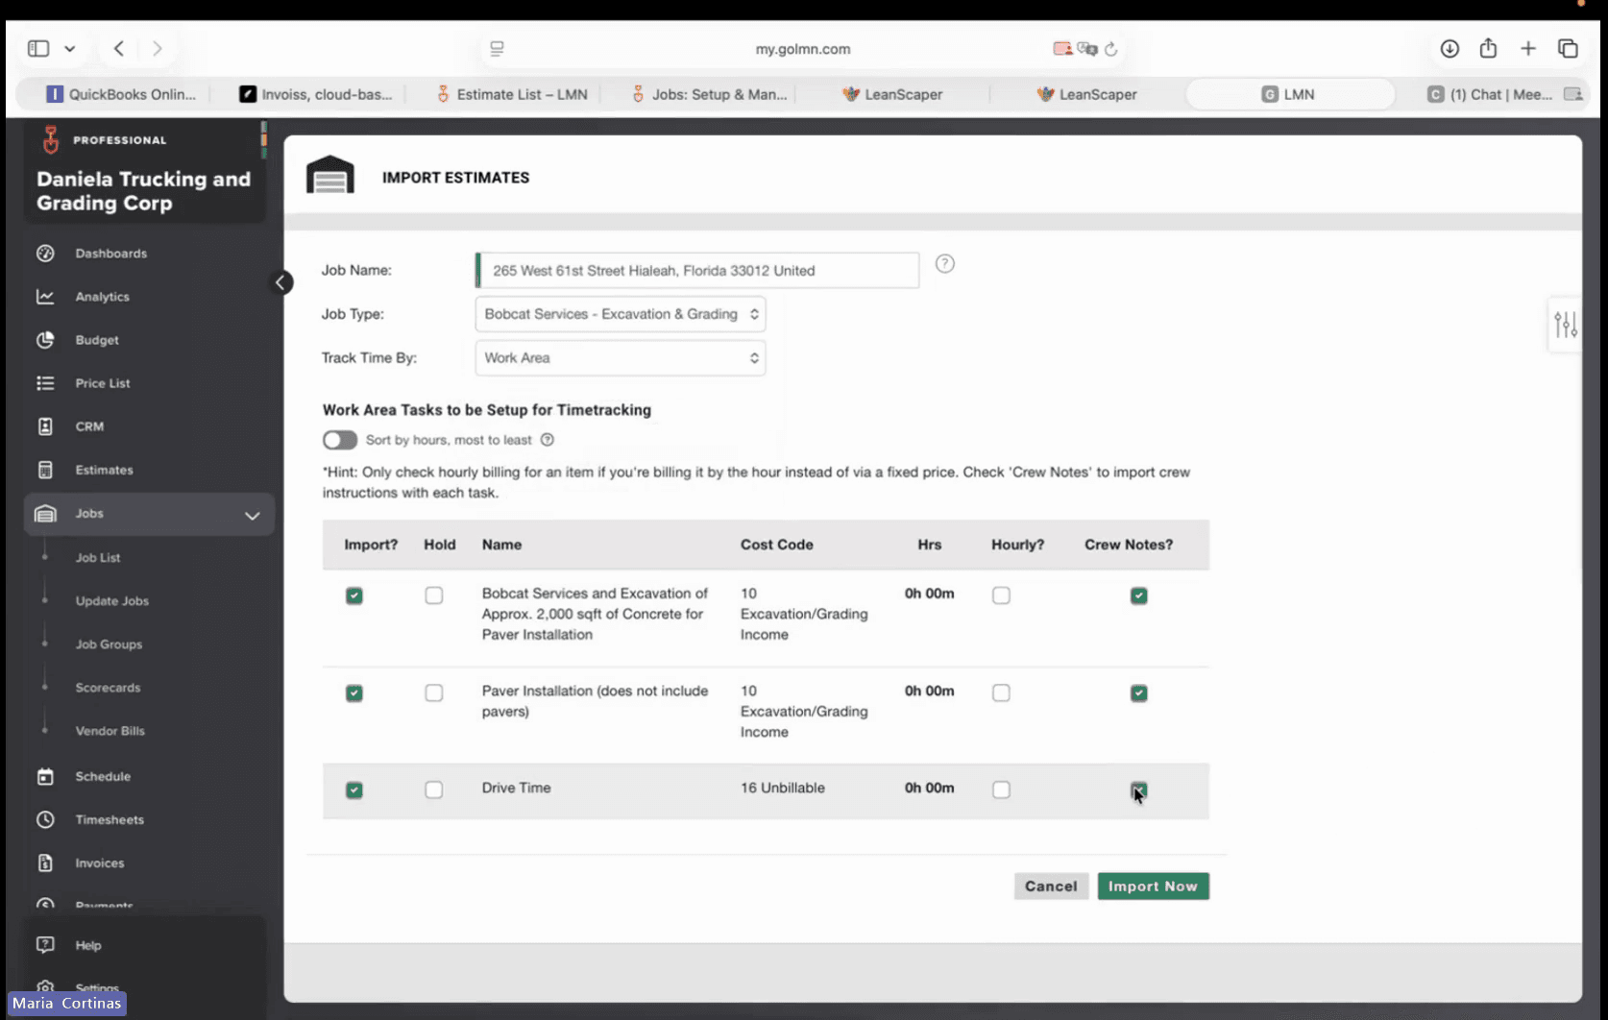Click the browser downloads icon
The height and width of the screenshot is (1020, 1608).
tap(1450, 48)
